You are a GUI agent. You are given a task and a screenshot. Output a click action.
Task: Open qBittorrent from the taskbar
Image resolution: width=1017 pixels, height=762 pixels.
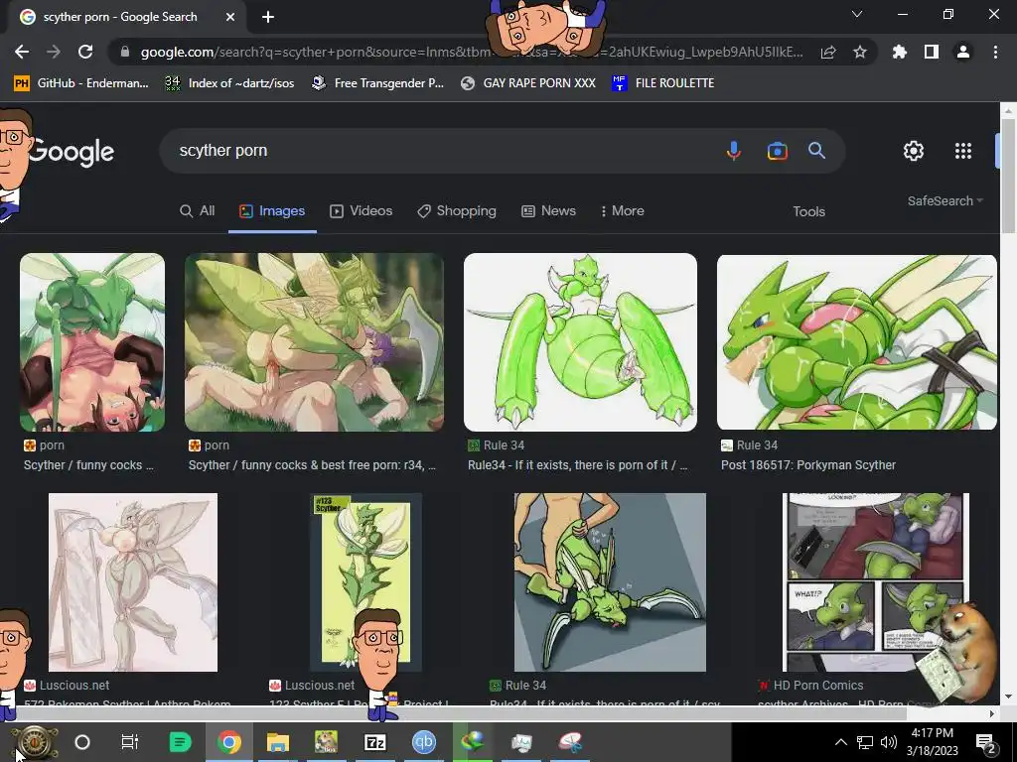tap(423, 742)
